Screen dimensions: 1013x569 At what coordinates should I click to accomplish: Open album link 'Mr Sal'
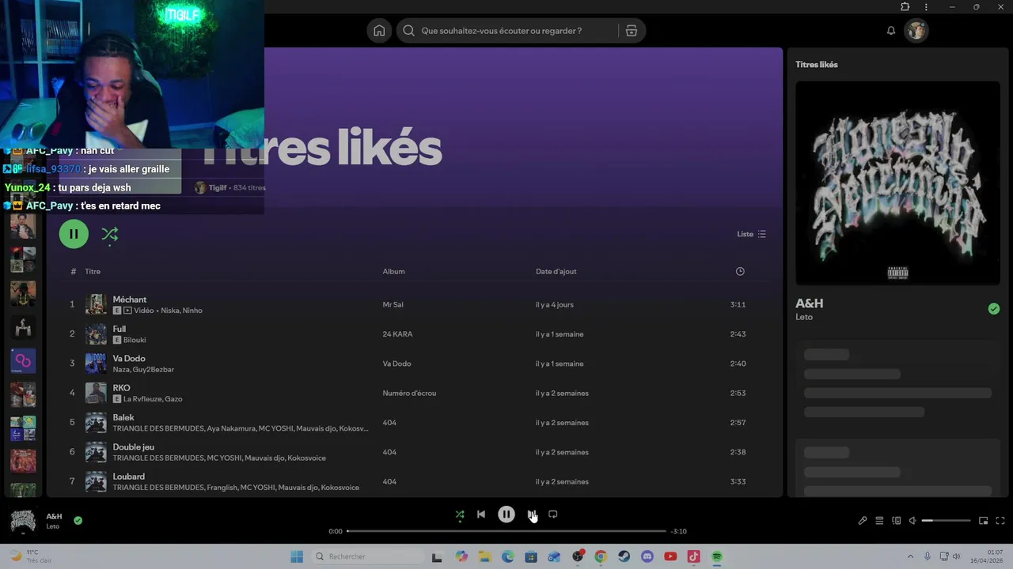pyautogui.click(x=393, y=304)
